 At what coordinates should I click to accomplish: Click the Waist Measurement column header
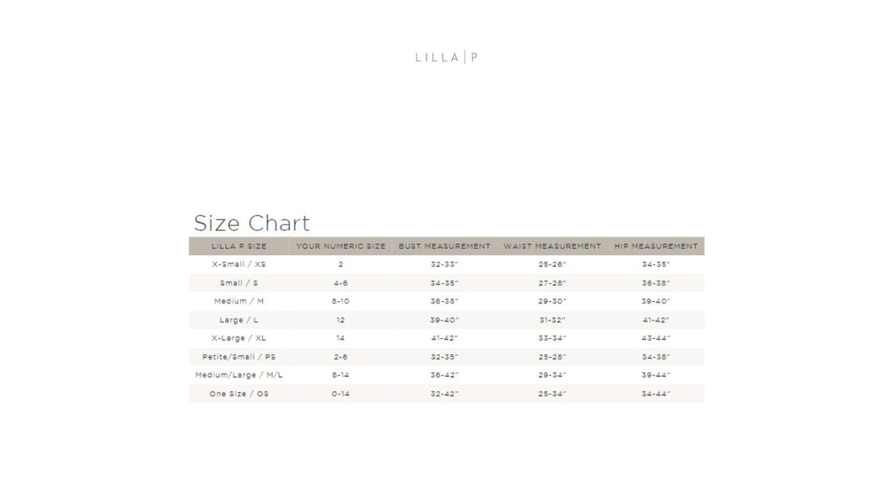tap(552, 246)
